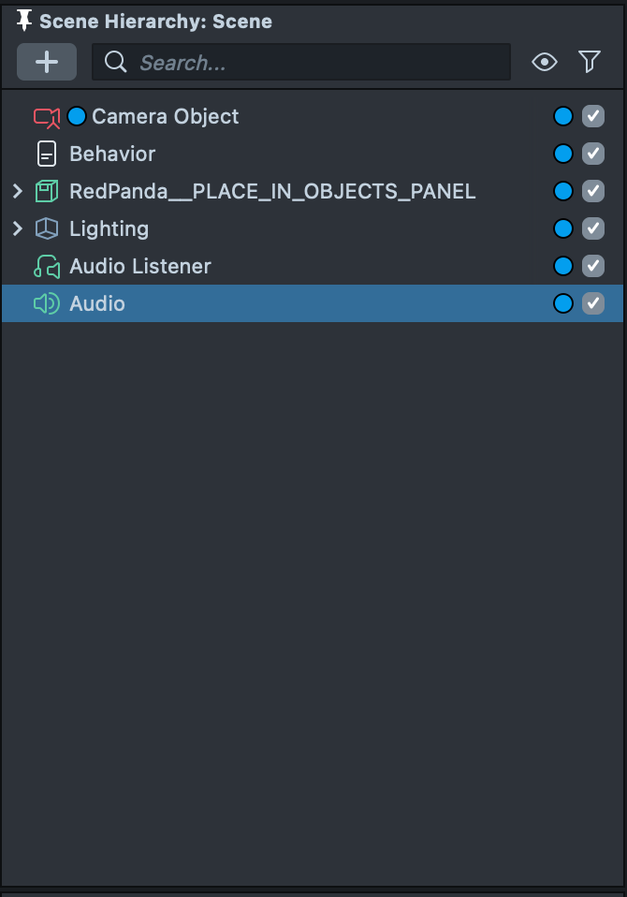This screenshot has height=897, width=627.
Task: Click the Behavior script icon
Action: click(x=46, y=154)
